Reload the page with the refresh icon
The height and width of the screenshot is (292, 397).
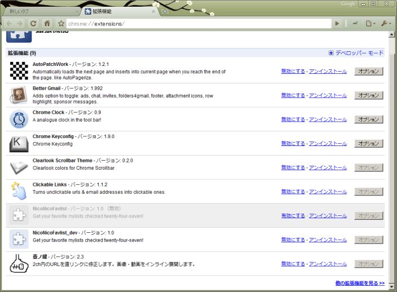click(x=33, y=24)
